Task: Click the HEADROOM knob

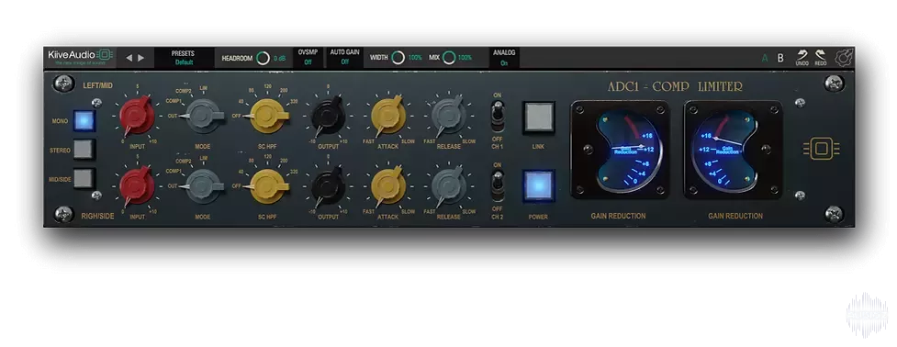Action: [263, 58]
